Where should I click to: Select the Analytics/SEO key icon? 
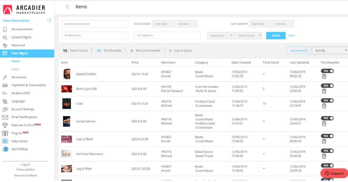point(4,93)
